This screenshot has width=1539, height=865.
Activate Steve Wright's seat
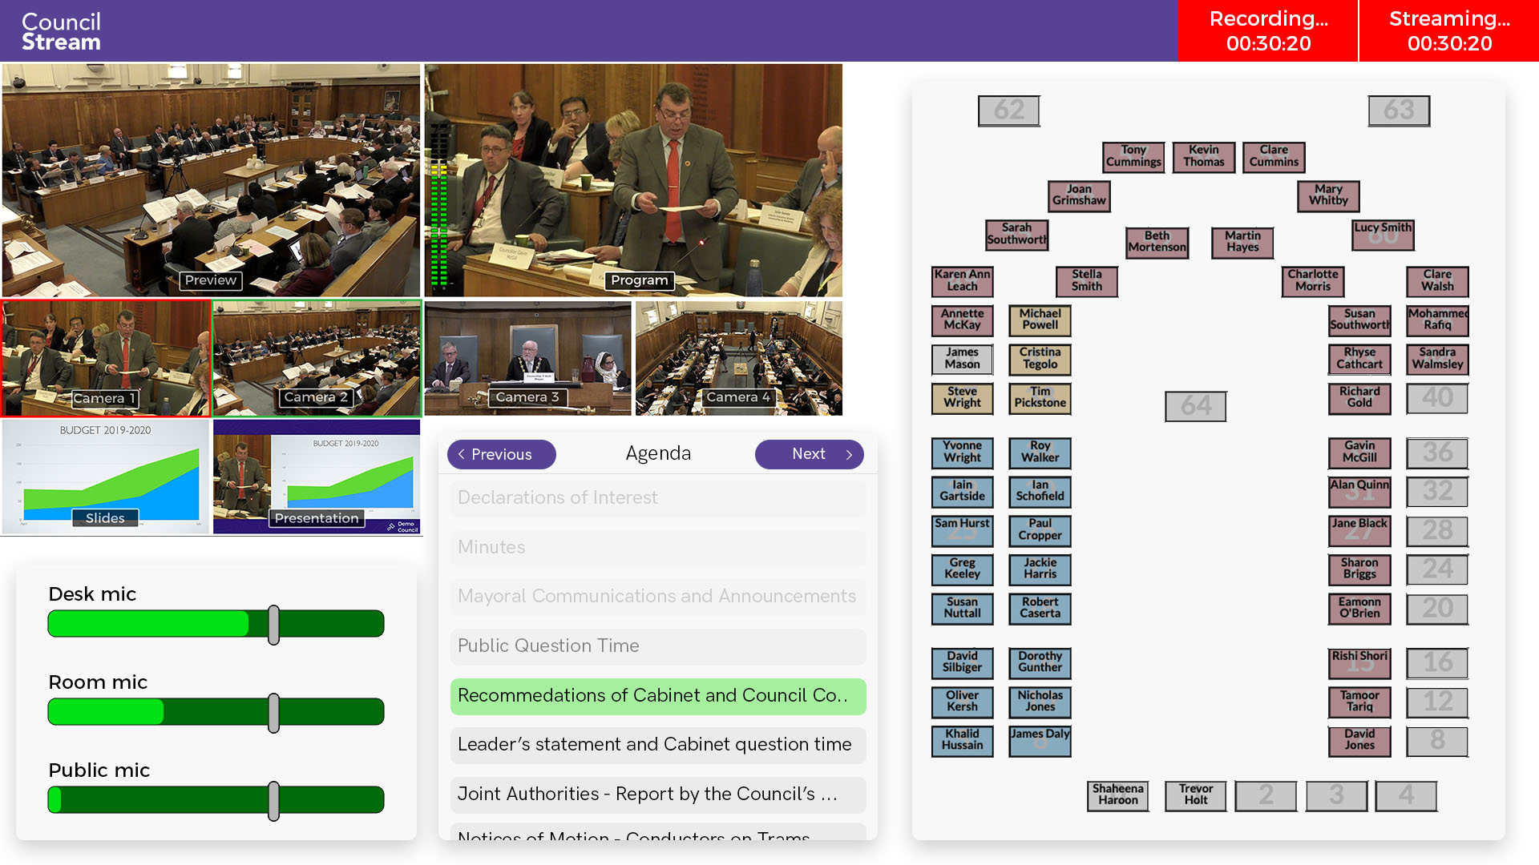pos(962,398)
